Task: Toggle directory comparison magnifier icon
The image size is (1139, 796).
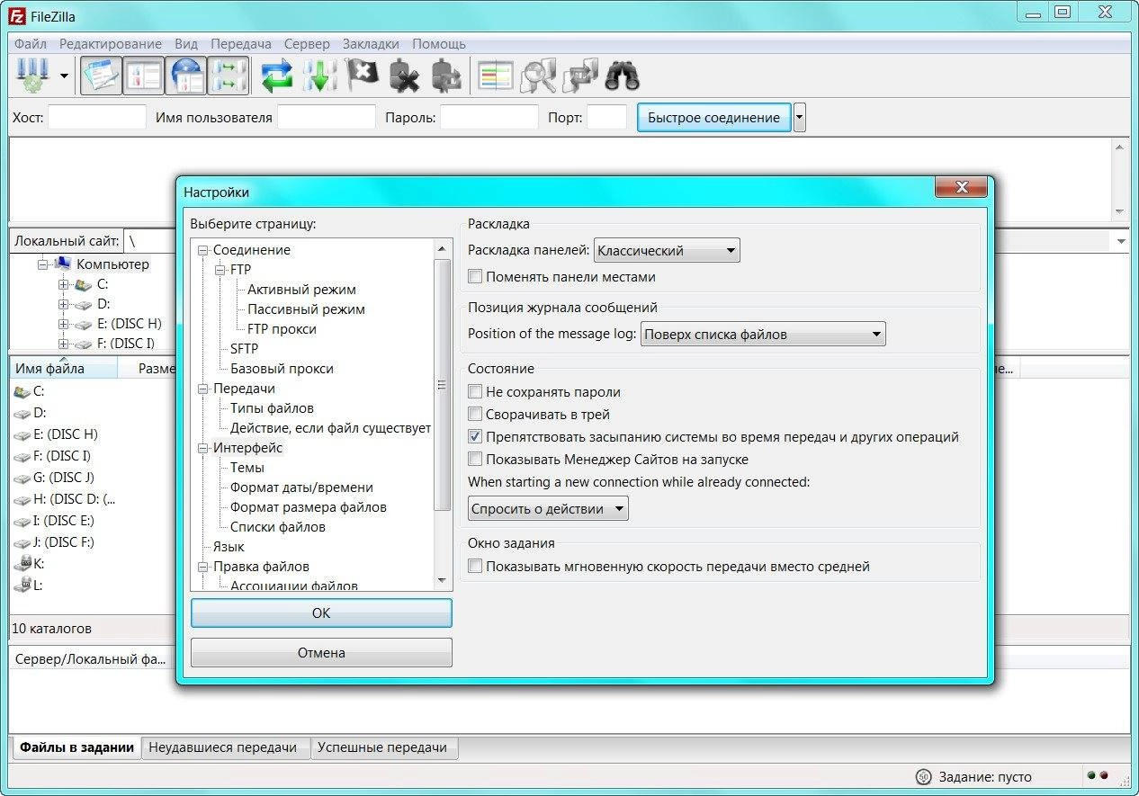Action: [x=538, y=76]
